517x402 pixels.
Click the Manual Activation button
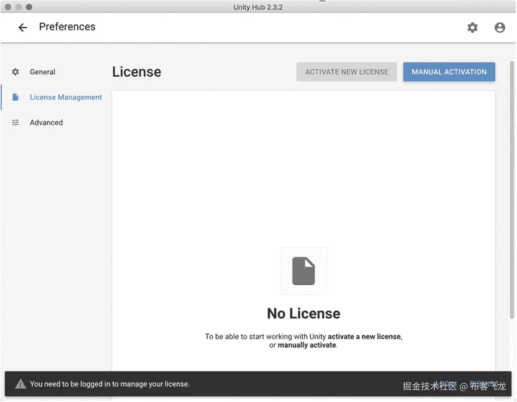[x=449, y=72]
